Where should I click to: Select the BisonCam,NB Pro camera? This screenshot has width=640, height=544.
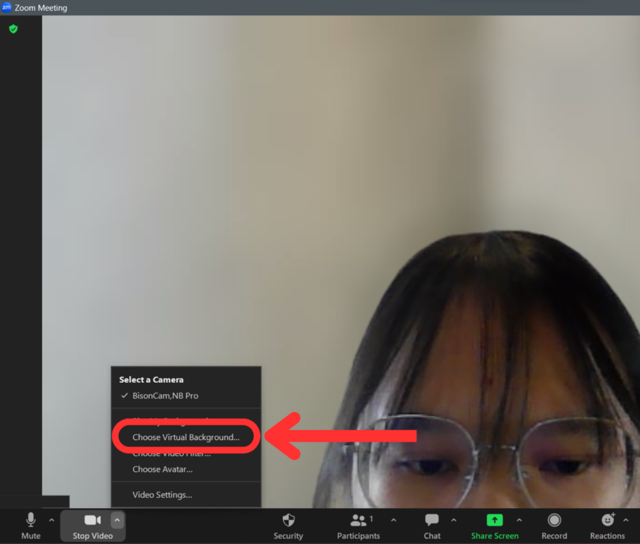[166, 395]
